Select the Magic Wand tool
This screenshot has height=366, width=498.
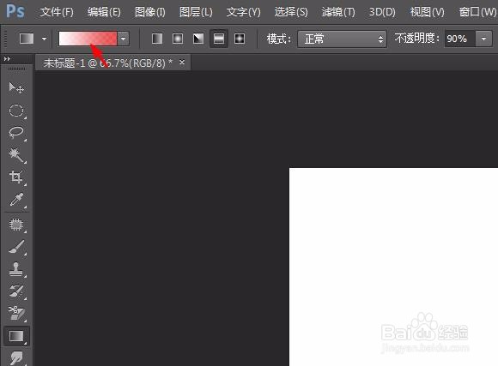pos(16,155)
